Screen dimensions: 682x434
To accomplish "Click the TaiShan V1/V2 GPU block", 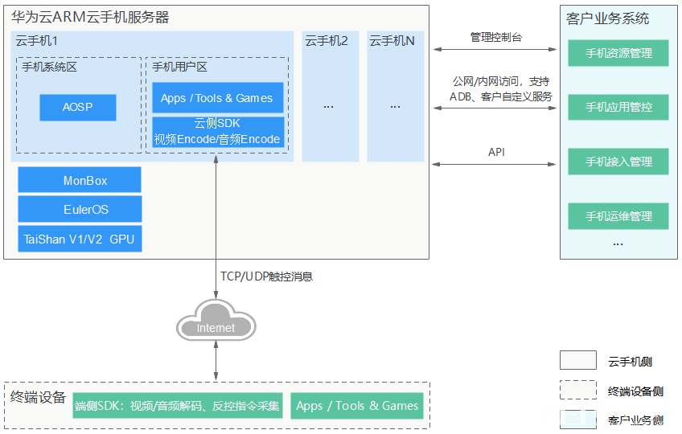I will (80, 239).
